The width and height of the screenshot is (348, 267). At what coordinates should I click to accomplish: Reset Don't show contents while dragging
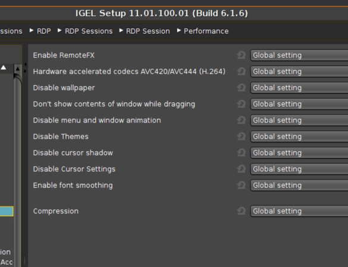coord(242,103)
